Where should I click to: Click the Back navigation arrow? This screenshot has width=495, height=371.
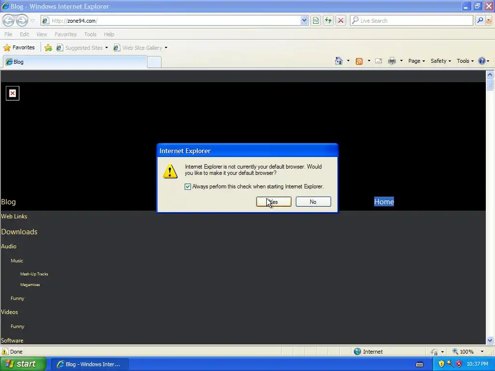pyautogui.click(x=9, y=20)
